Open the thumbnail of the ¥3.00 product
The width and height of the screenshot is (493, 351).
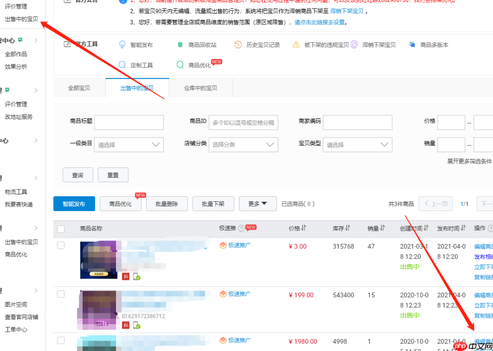pos(98,260)
